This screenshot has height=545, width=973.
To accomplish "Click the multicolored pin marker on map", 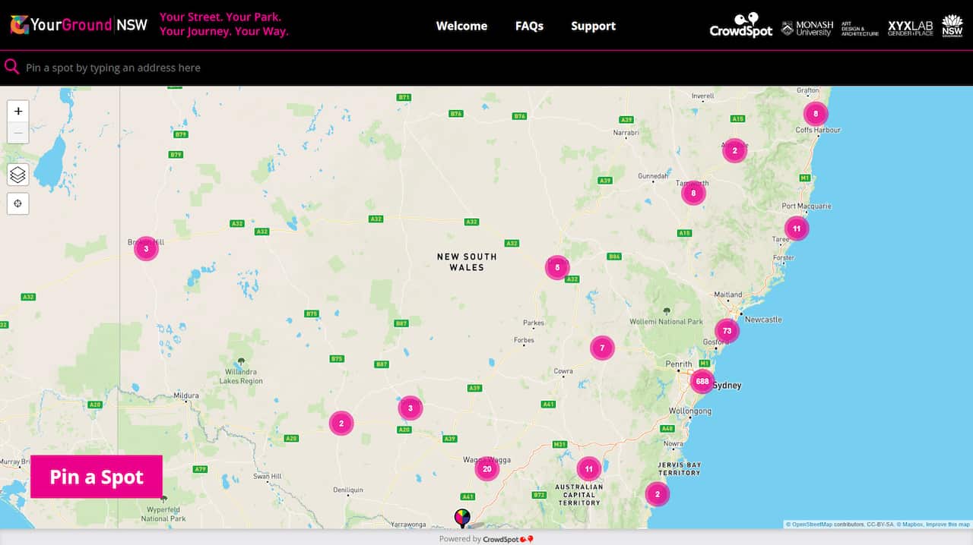I will 462,518.
